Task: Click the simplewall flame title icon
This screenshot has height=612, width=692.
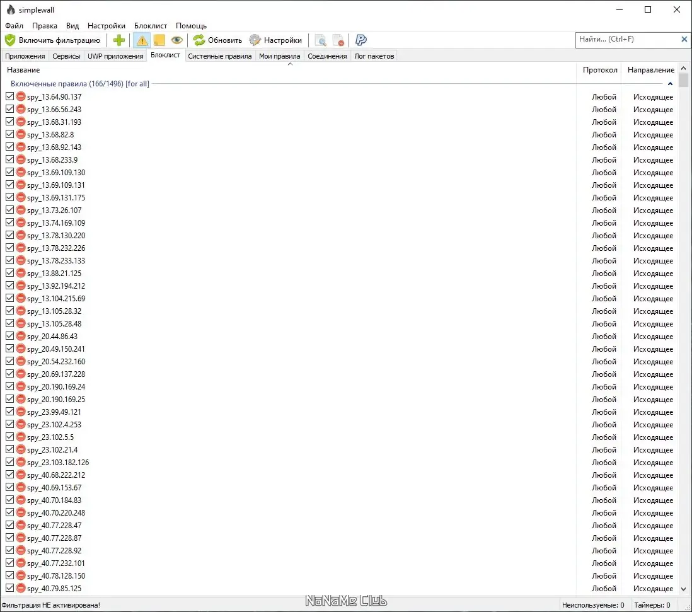Action: tap(11, 9)
